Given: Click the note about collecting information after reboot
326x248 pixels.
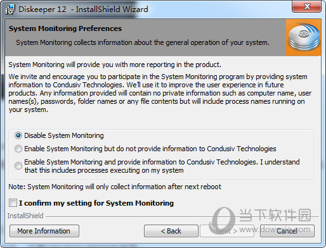Looking at the screenshot, I should (115, 187).
